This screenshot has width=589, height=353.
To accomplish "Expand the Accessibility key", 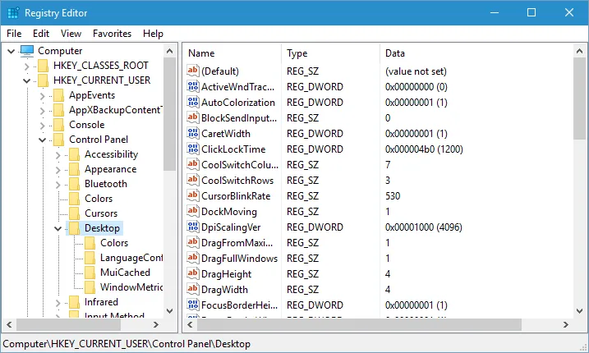I will [x=58, y=155].
